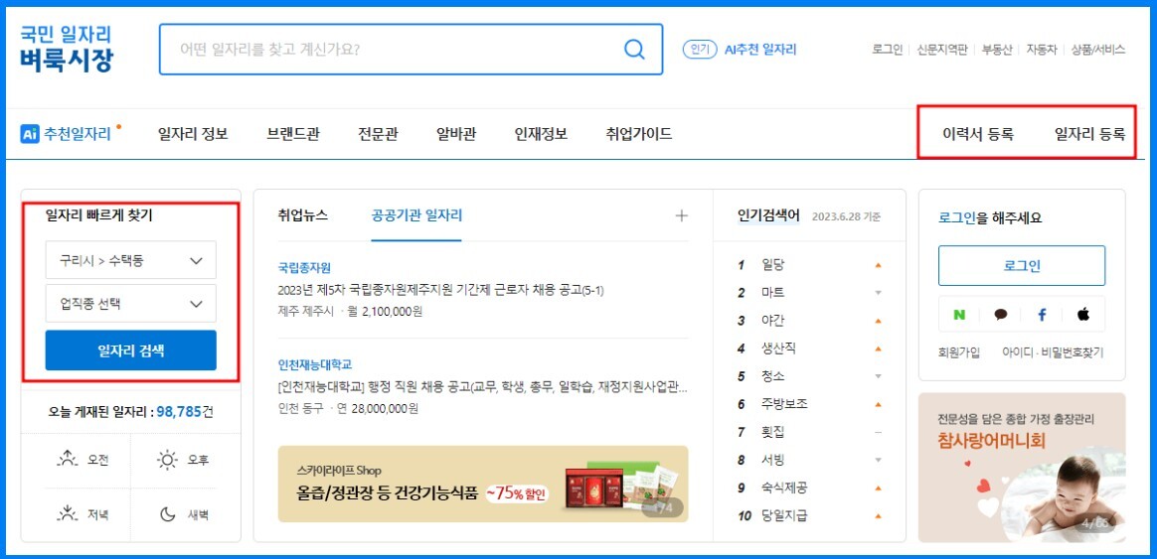Click the AI추천 일자리 link
This screenshot has height=559, width=1157.
coord(760,50)
